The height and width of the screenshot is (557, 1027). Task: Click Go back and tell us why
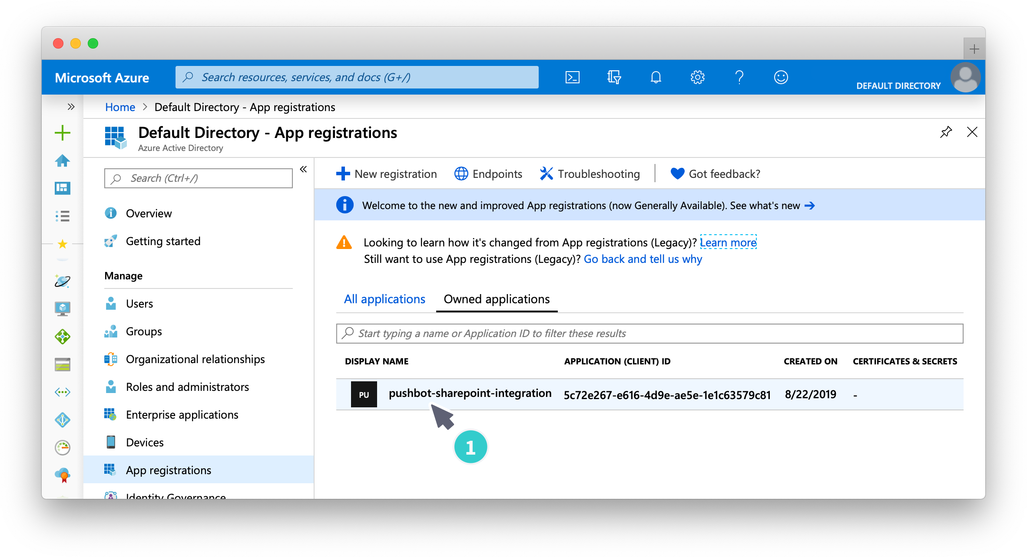click(643, 259)
